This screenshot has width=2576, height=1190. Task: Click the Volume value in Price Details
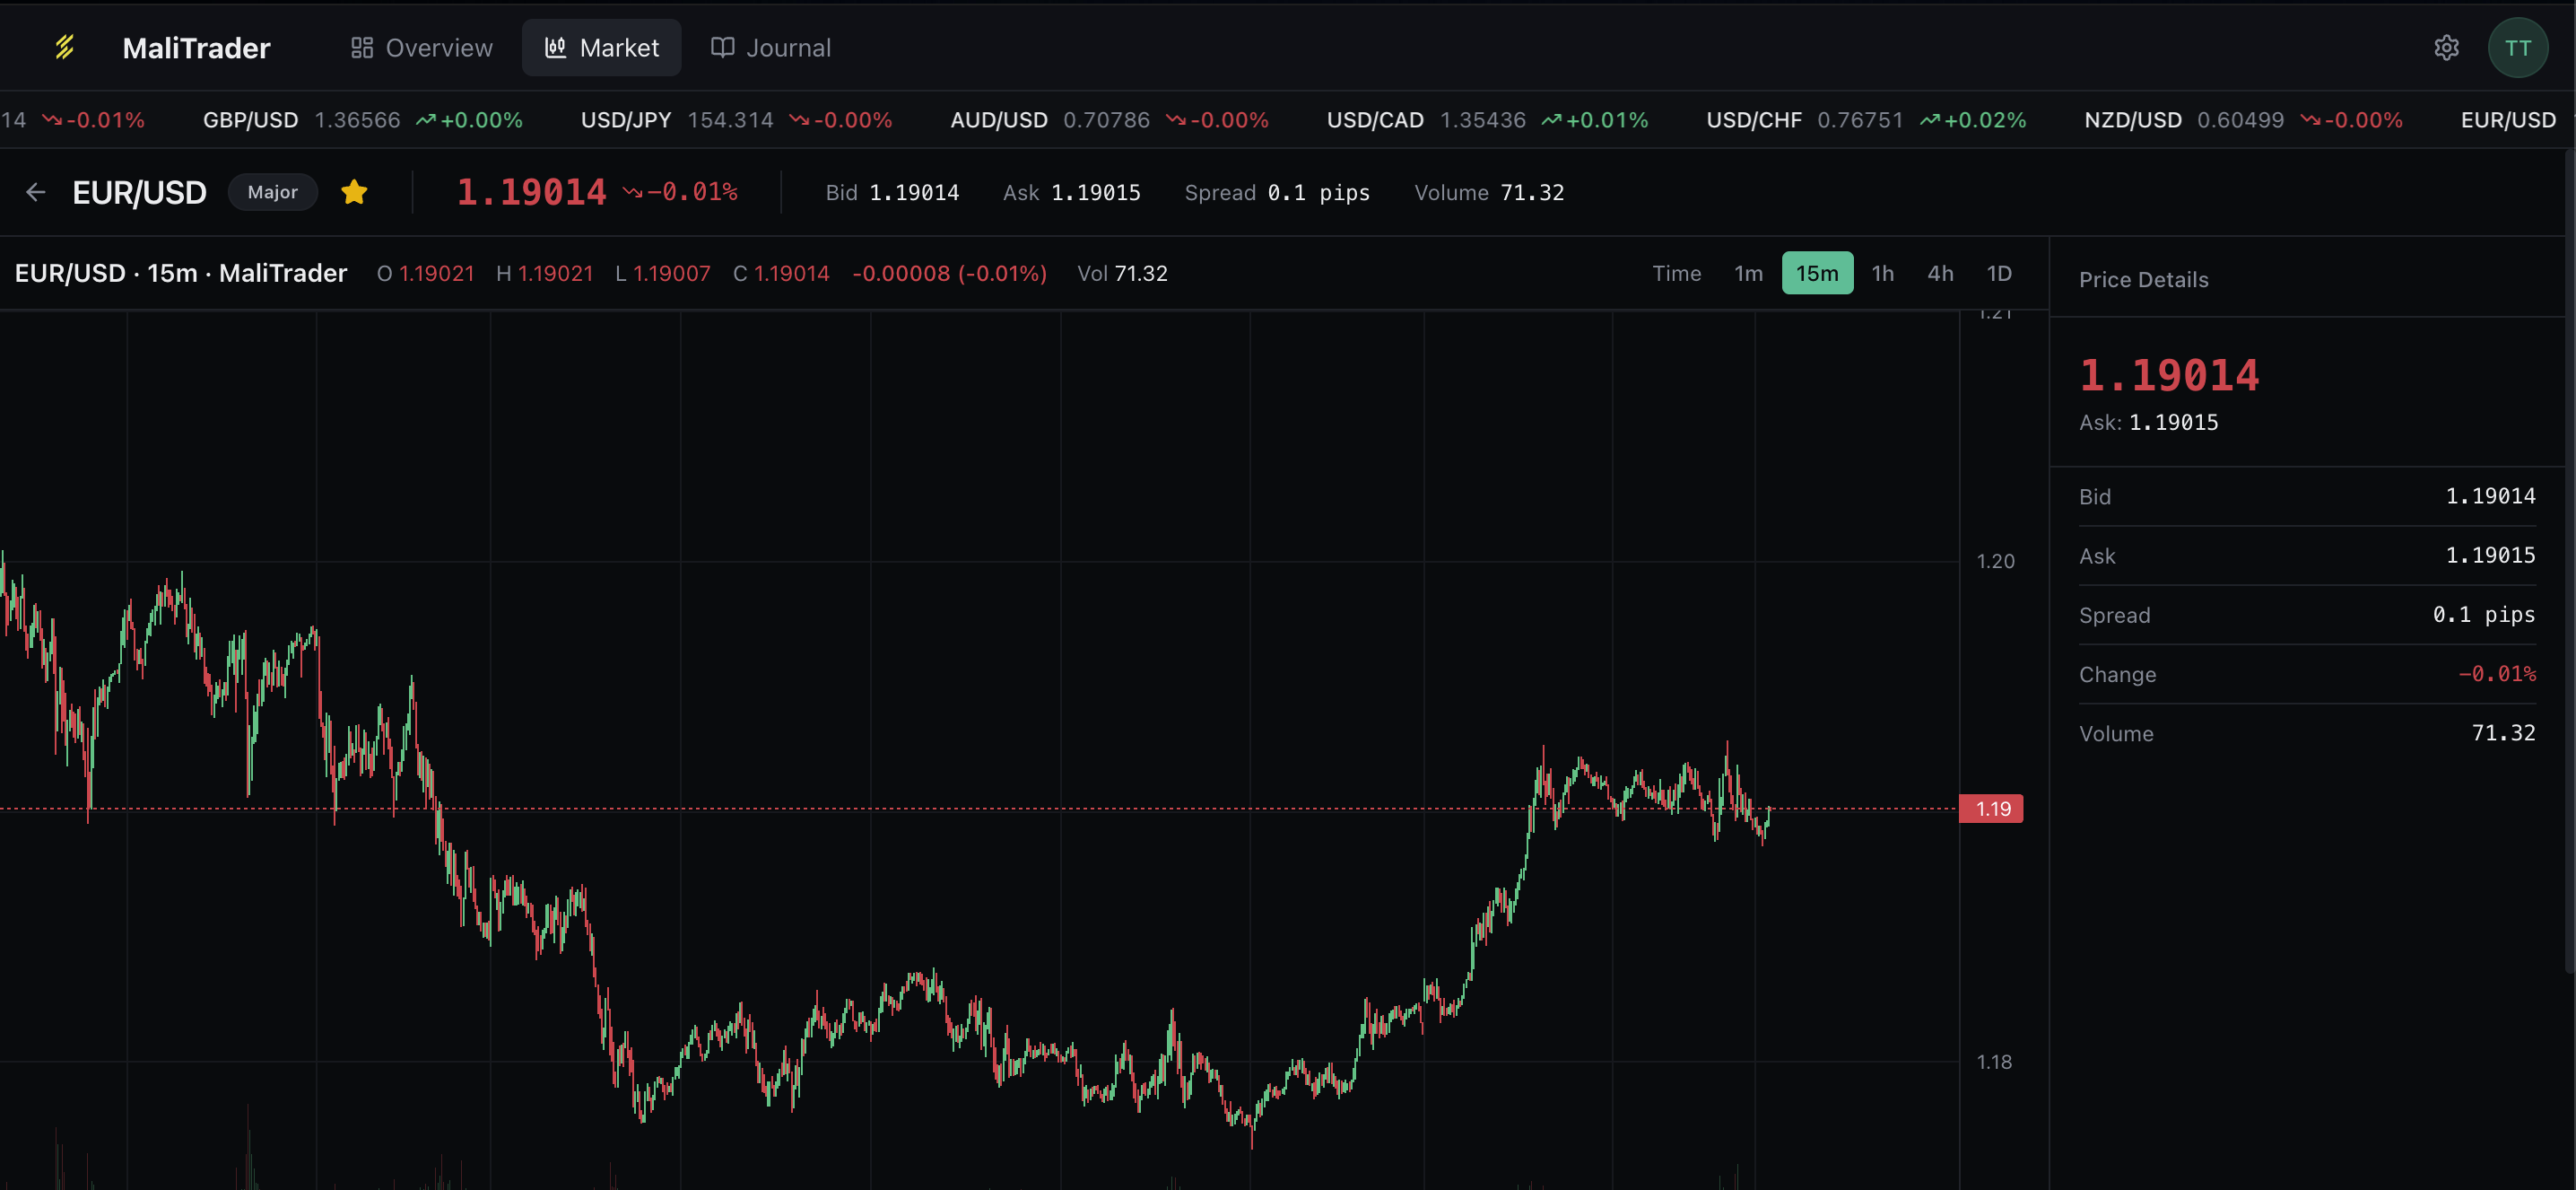2504,732
